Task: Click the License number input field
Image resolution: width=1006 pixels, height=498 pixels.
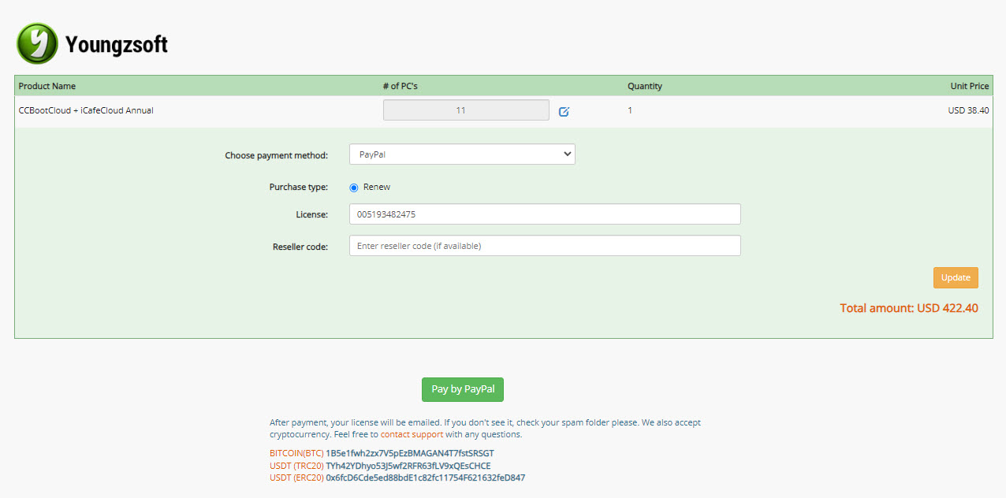Action: click(544, 214)
